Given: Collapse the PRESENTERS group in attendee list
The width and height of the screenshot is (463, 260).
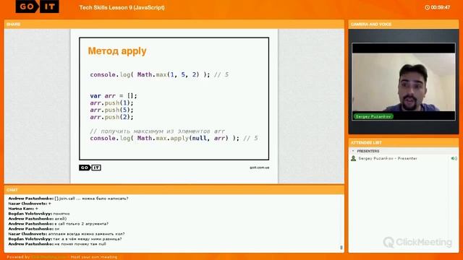Looking at the screenshot, I should 353,151.
